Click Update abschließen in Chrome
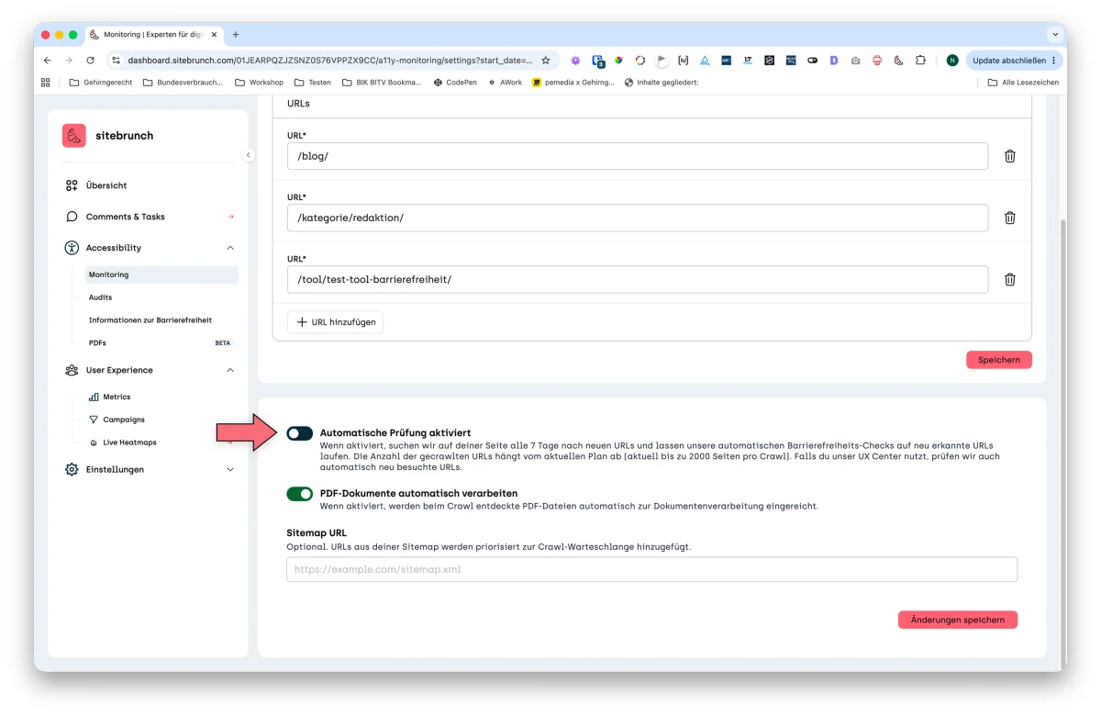Image resolution: width=1101 pixels, height=716 pixels. pos(1014,61)
